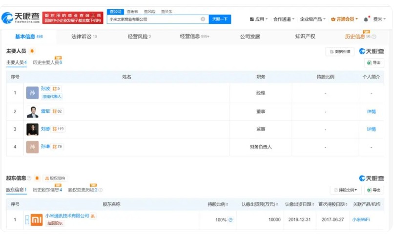394x237 pixels.
Task: Switch to the 基本信息 tab
Action: tap(29, 37)
